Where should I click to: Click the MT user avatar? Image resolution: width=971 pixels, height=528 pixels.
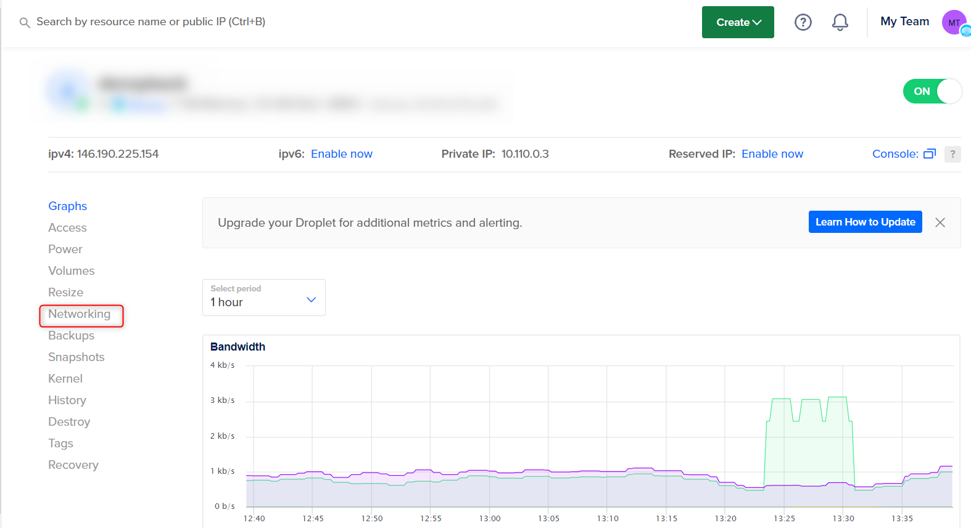954,22
